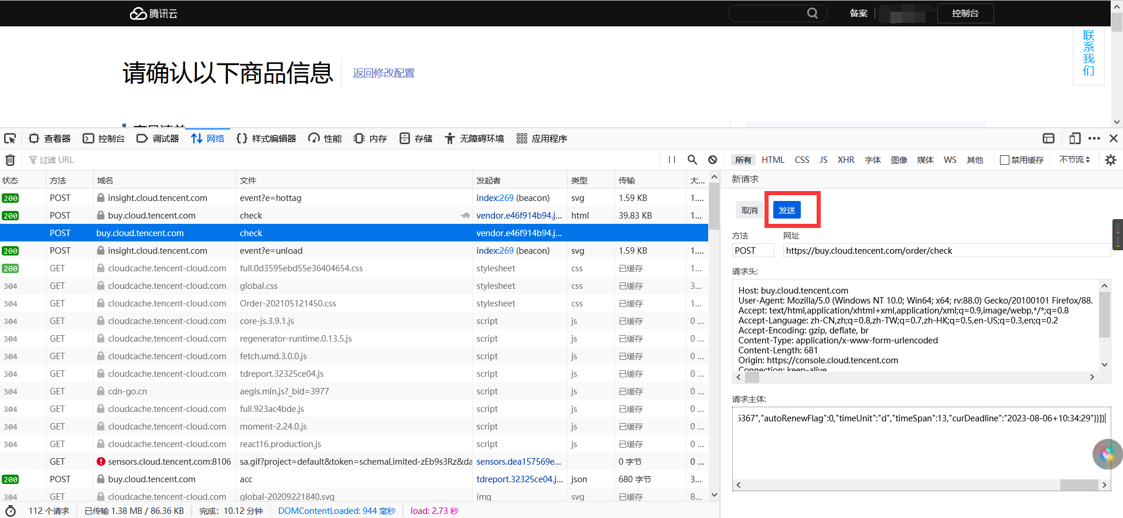The height and width of the screenshot is (518, 1123).
Task: Open the 应用程序 application tab
Action: point(542,138)
